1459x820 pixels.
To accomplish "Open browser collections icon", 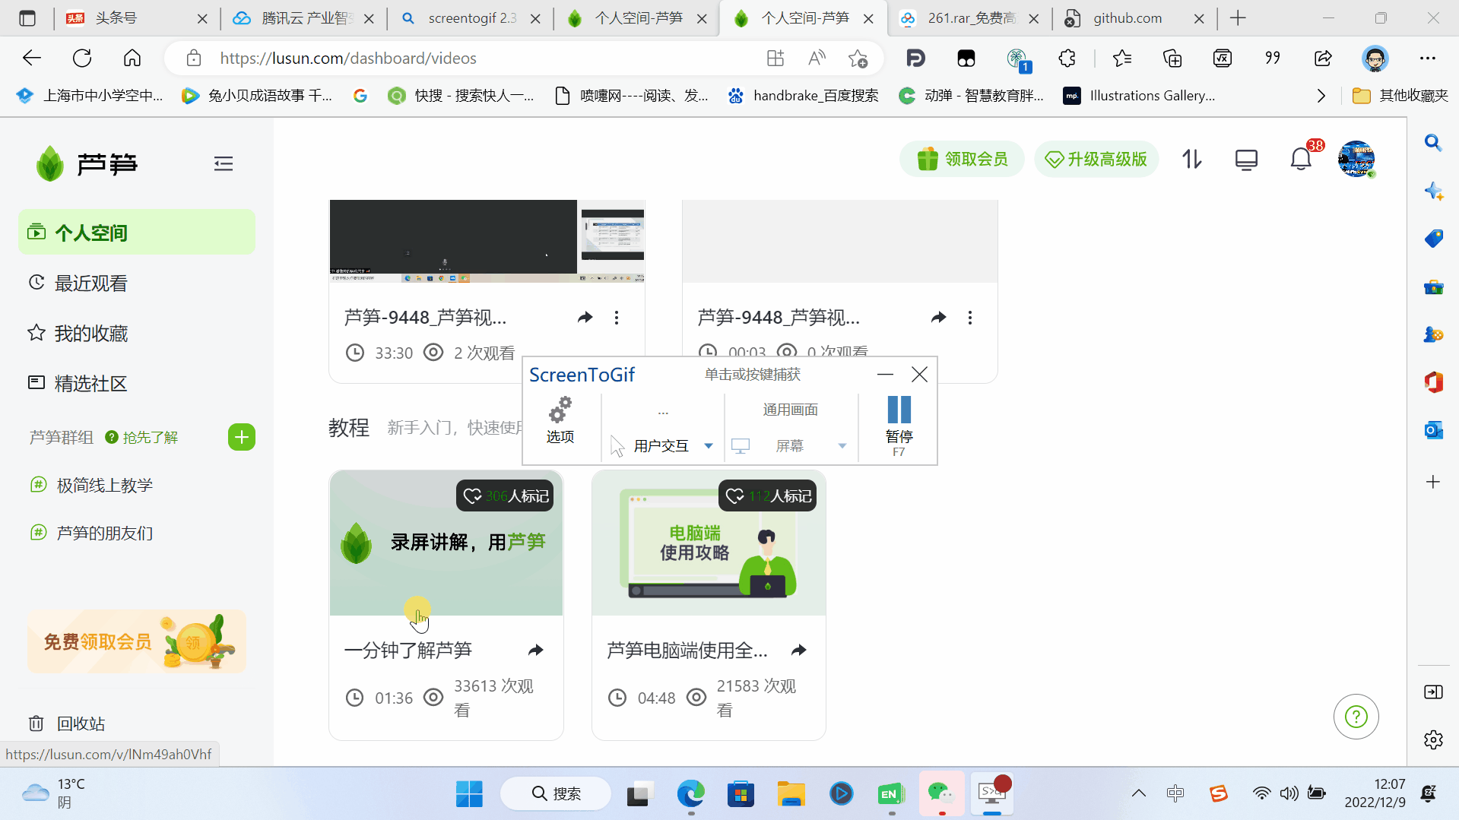I will (x=1172, y=58).
